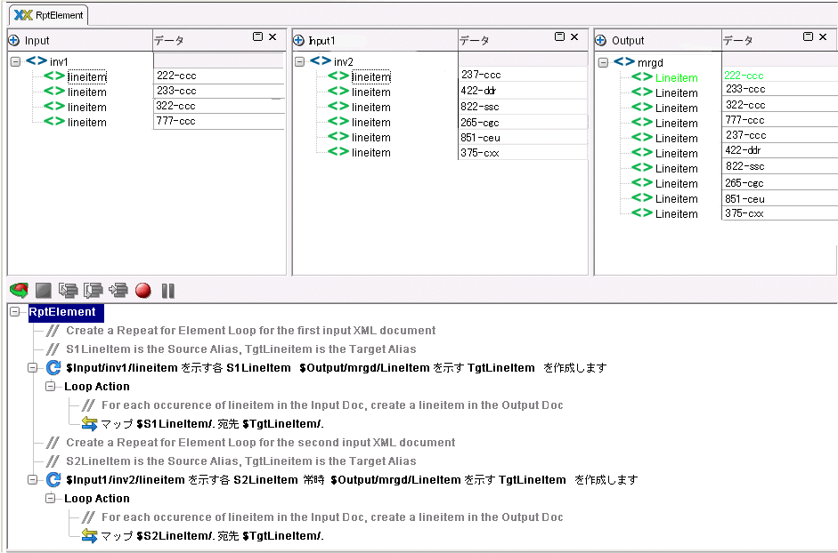
Task: Click comment icon for 'S2LineItem is the Source Alias'
Action: (x=53, y=461)
